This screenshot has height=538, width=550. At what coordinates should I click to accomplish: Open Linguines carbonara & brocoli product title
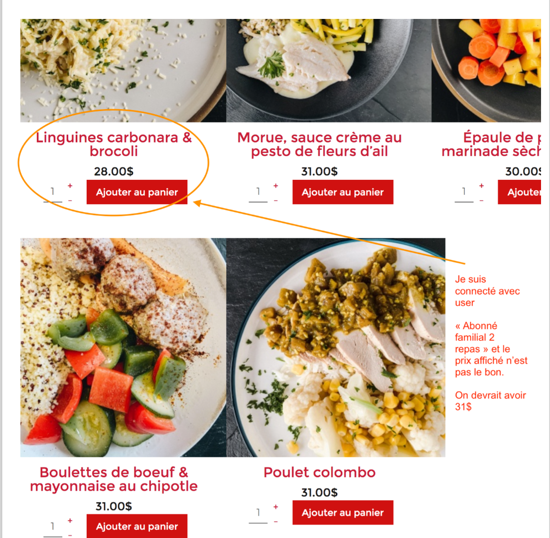114,144
